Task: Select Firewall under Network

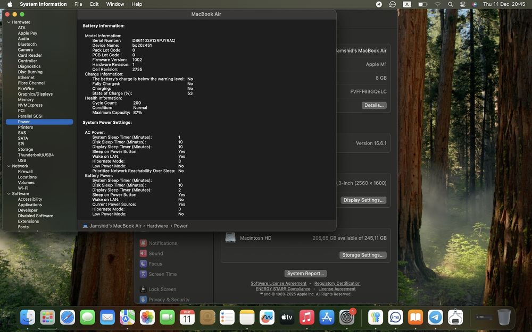Action: pos(25,172)
